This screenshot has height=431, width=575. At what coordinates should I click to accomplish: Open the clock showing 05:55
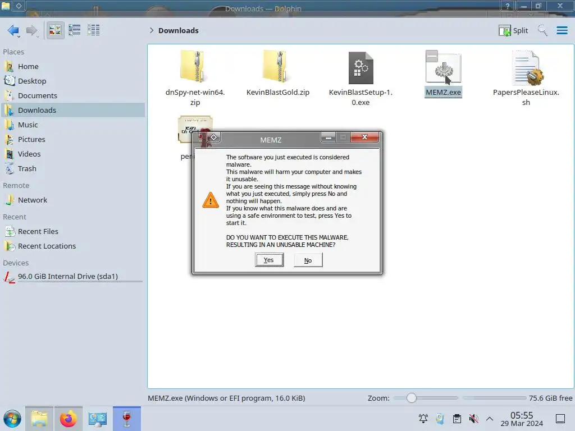[522, 419]
